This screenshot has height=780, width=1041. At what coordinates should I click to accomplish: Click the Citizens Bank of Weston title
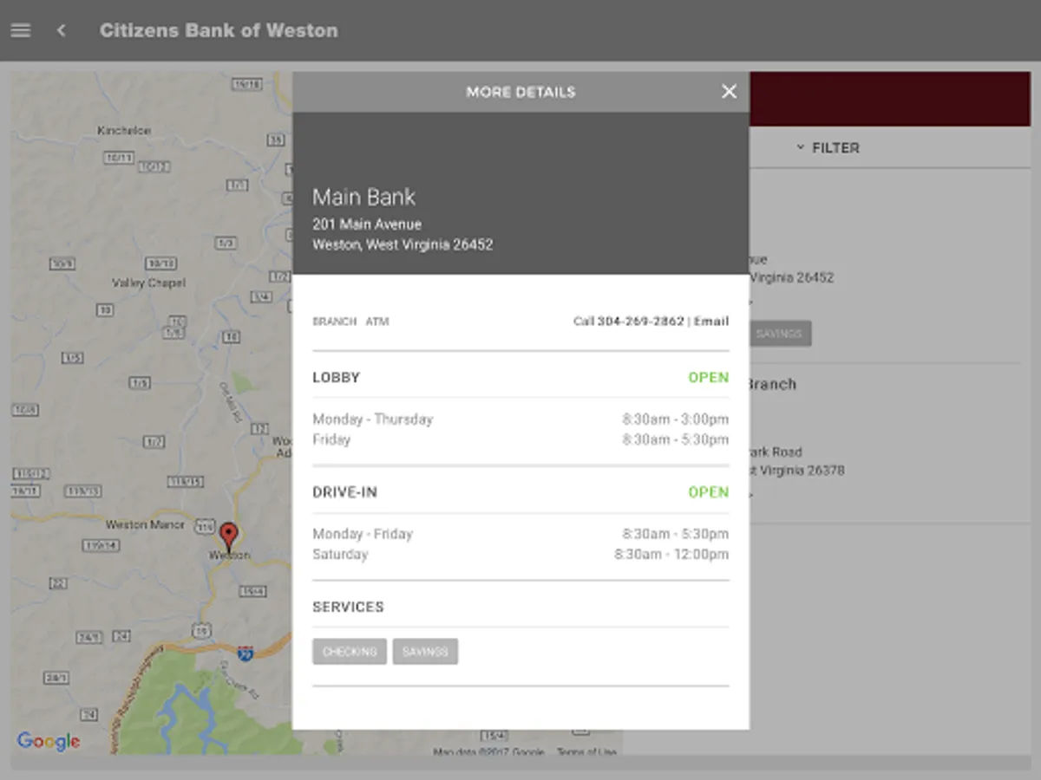tap(219, 30)
